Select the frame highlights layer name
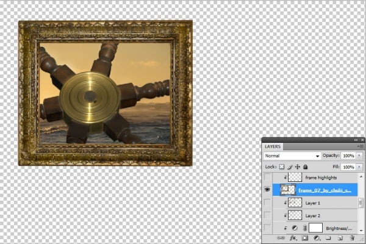 [x=321, y=178]
